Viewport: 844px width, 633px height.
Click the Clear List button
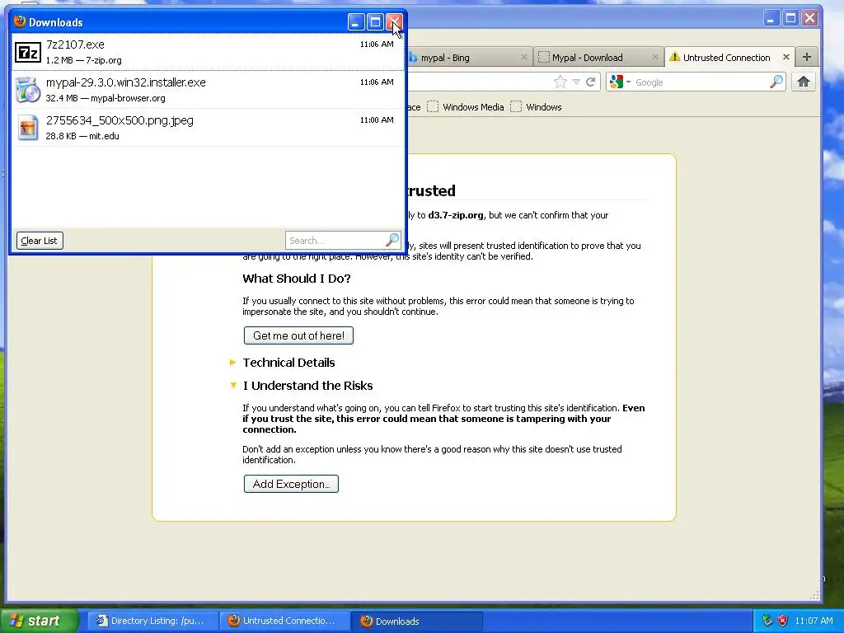point(40,241)
